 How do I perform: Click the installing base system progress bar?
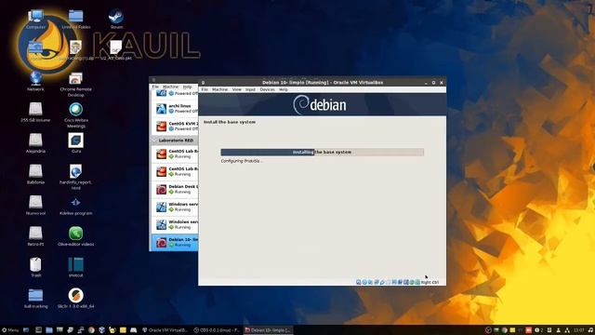pyautogui.click(x=323, y=152)
